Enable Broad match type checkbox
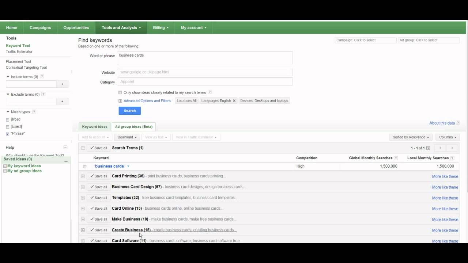 [8, 119]
